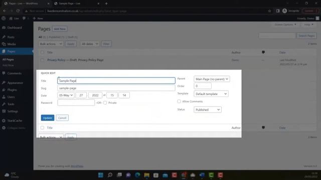
Task: Filter by Published pages
Action: coord(57,37)
